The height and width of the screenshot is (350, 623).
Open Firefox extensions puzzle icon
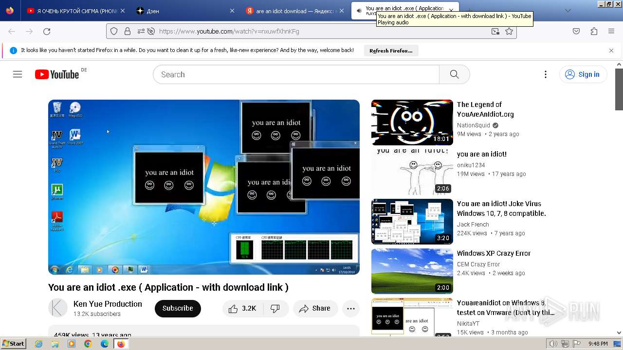tap(594, 31)
